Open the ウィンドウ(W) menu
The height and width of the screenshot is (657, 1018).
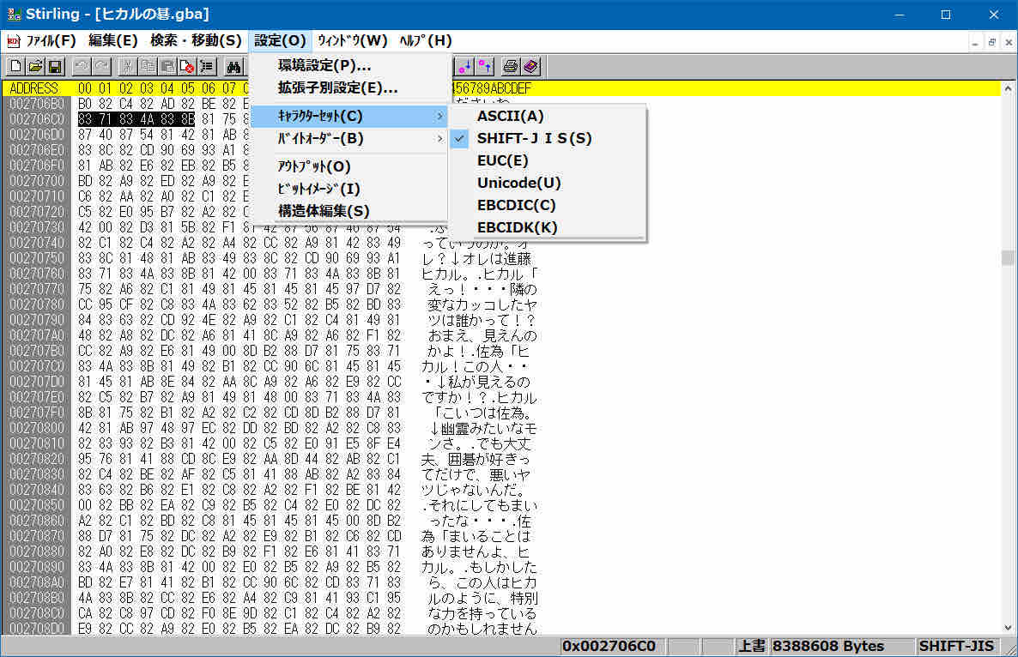pos(352,41)
